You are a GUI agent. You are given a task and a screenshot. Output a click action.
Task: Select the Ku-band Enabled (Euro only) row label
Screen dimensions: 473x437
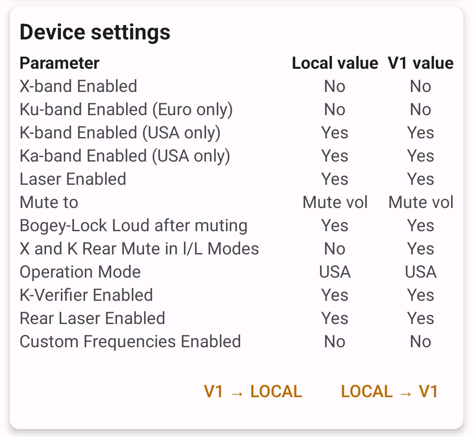point(126,109)
